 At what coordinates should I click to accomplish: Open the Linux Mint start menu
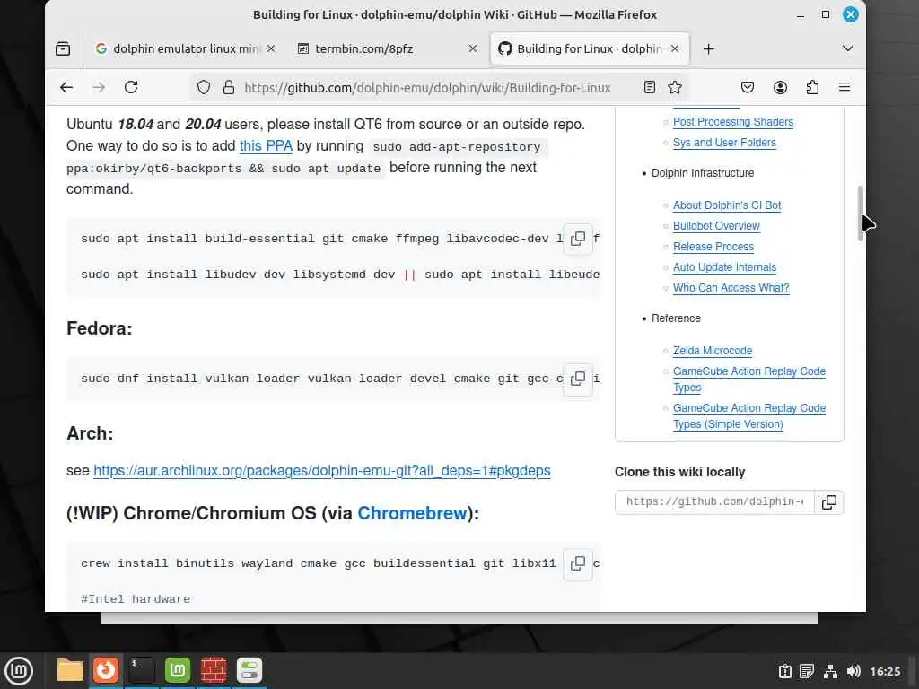tap(19, 670)
